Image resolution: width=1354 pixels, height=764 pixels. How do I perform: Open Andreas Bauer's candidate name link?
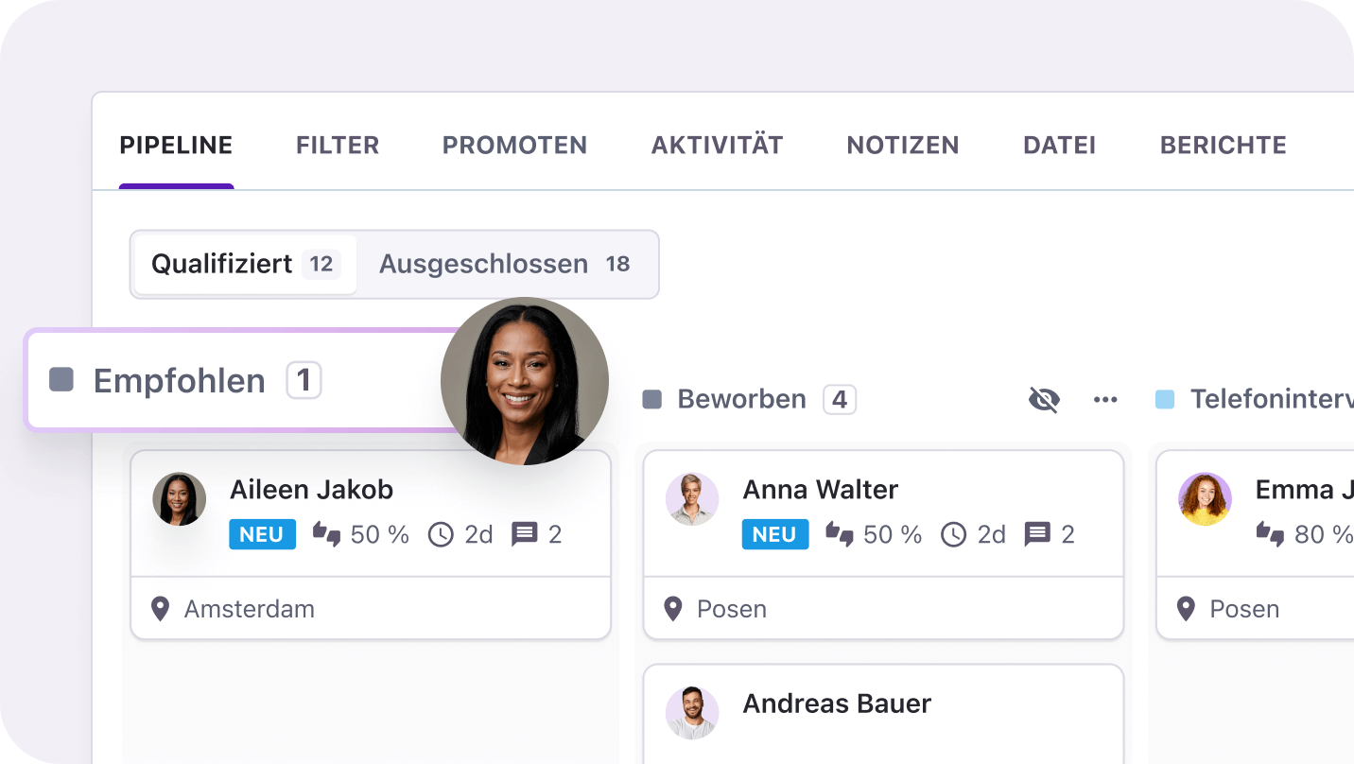(837, 703)
